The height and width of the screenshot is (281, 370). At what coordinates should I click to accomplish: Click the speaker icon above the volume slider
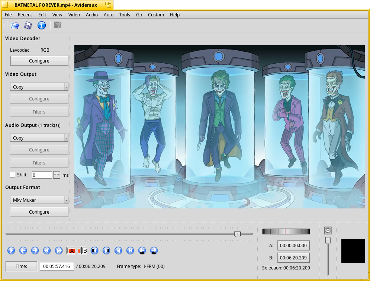(x=328, y=230)
